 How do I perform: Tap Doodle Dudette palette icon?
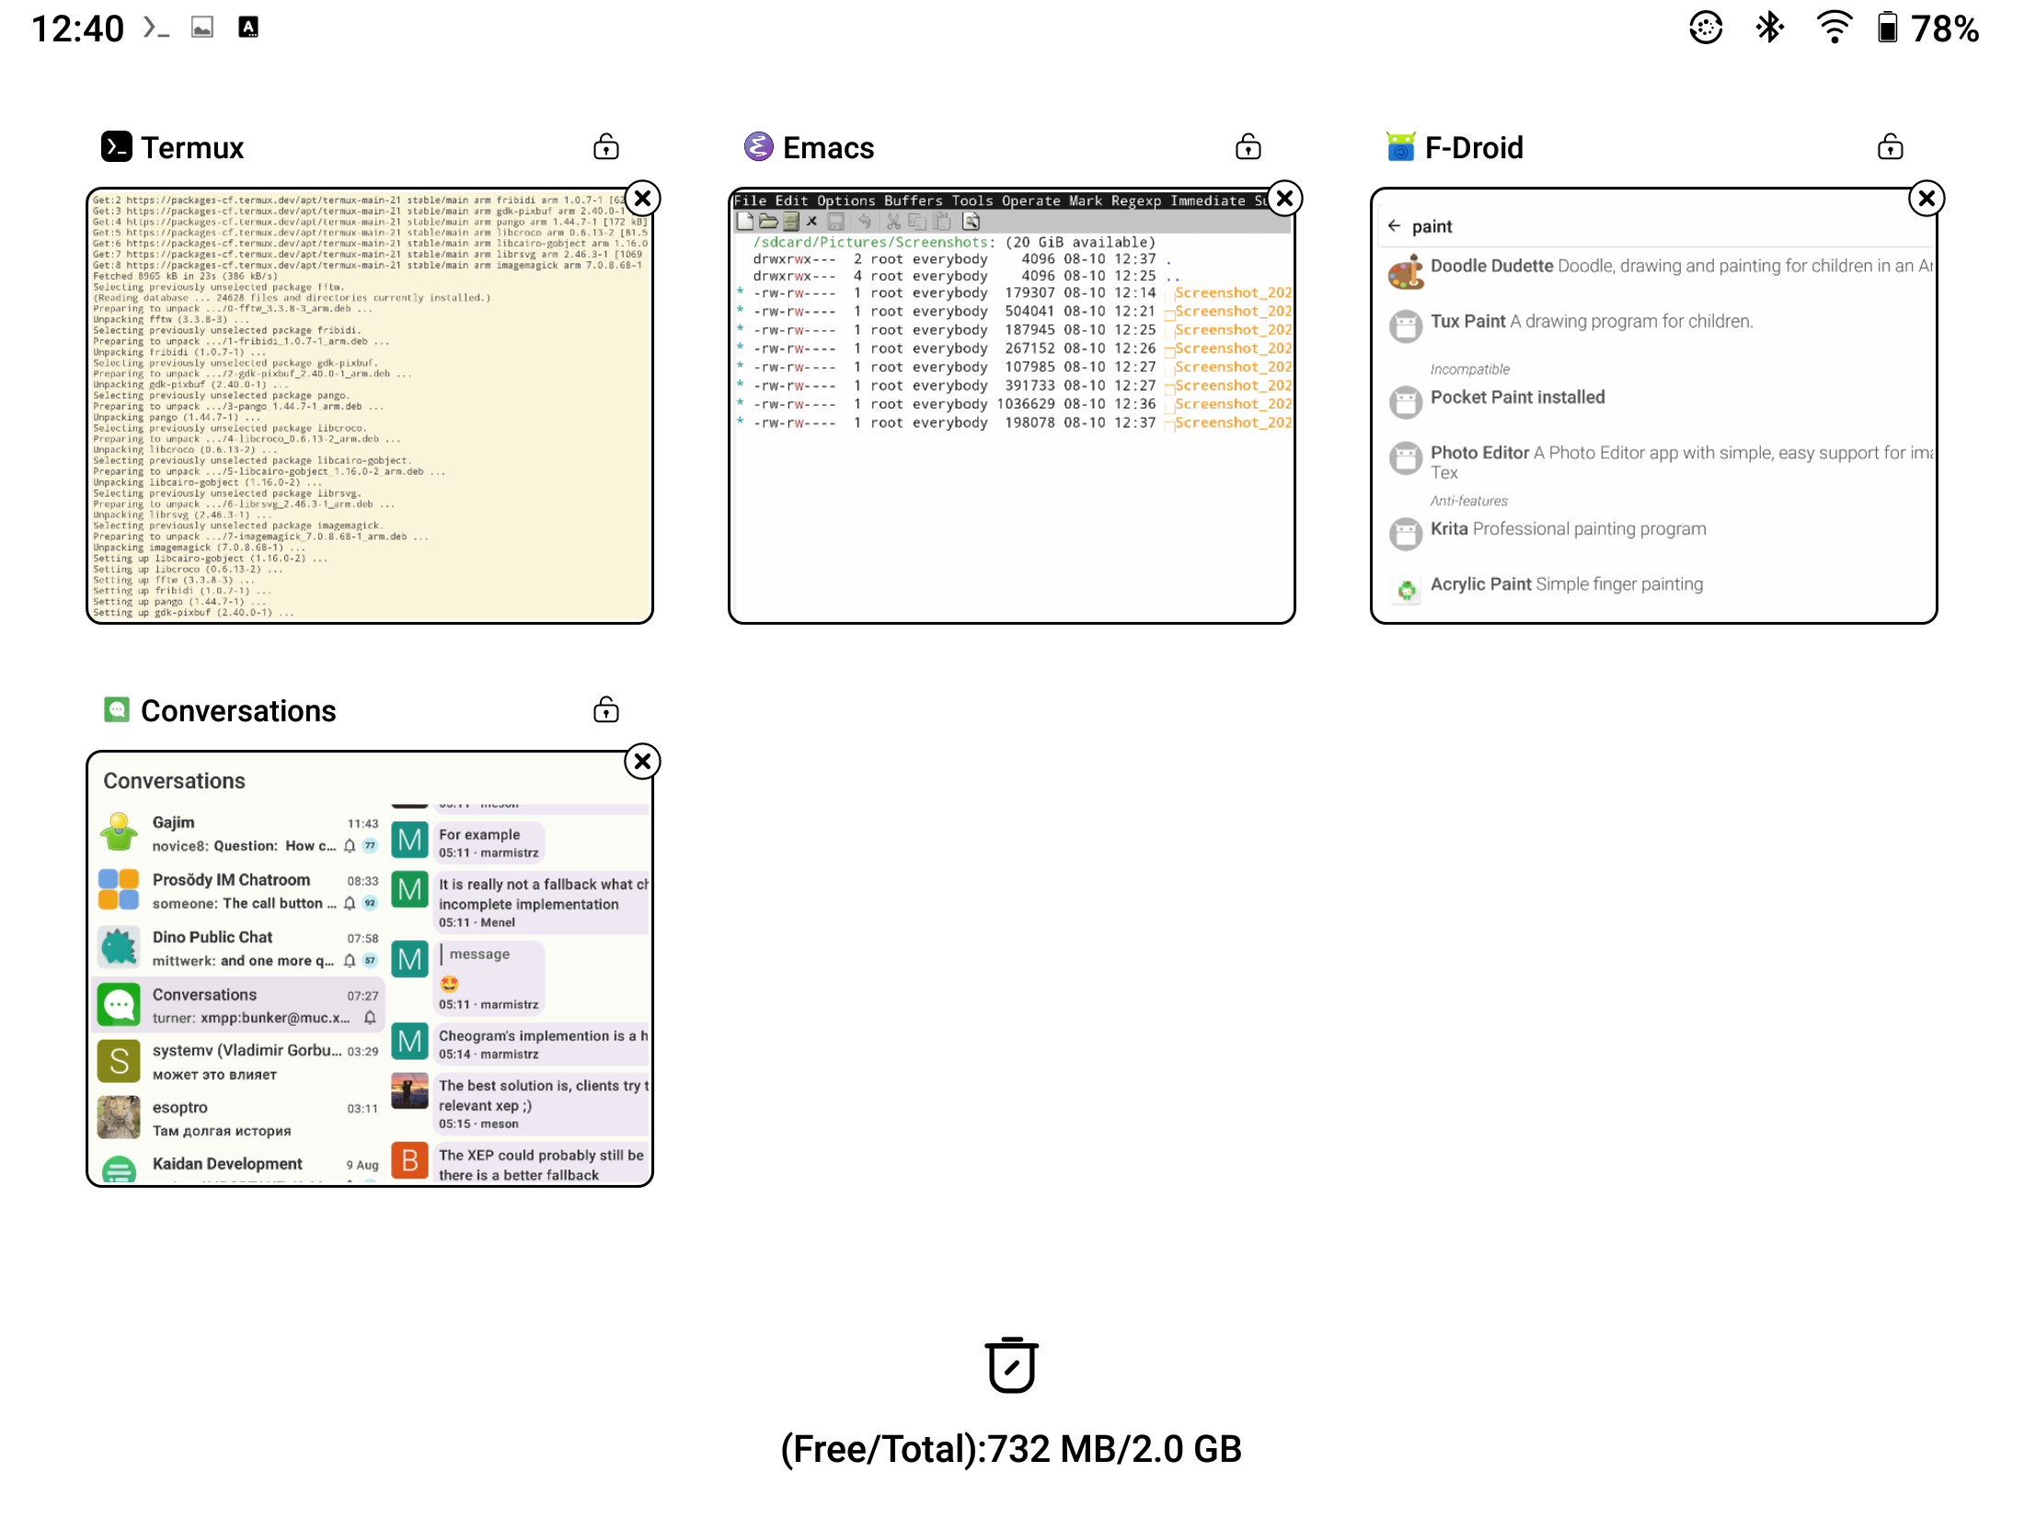1406,272
